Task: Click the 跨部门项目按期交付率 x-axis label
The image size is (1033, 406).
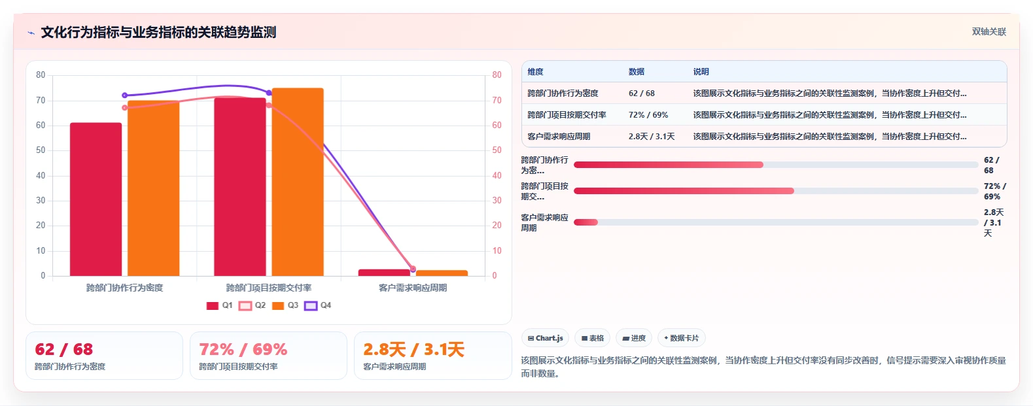Action: pos(269,288)
